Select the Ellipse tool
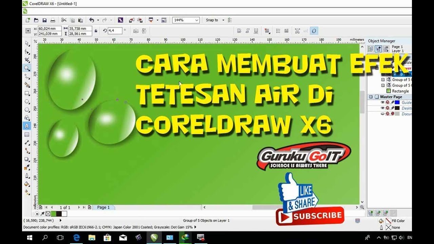 point(27,101)
